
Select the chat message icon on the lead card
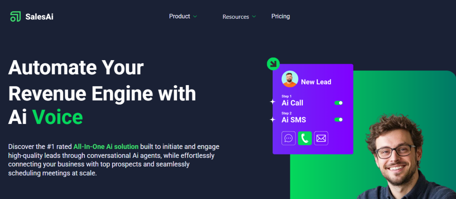tap(288, 138)
